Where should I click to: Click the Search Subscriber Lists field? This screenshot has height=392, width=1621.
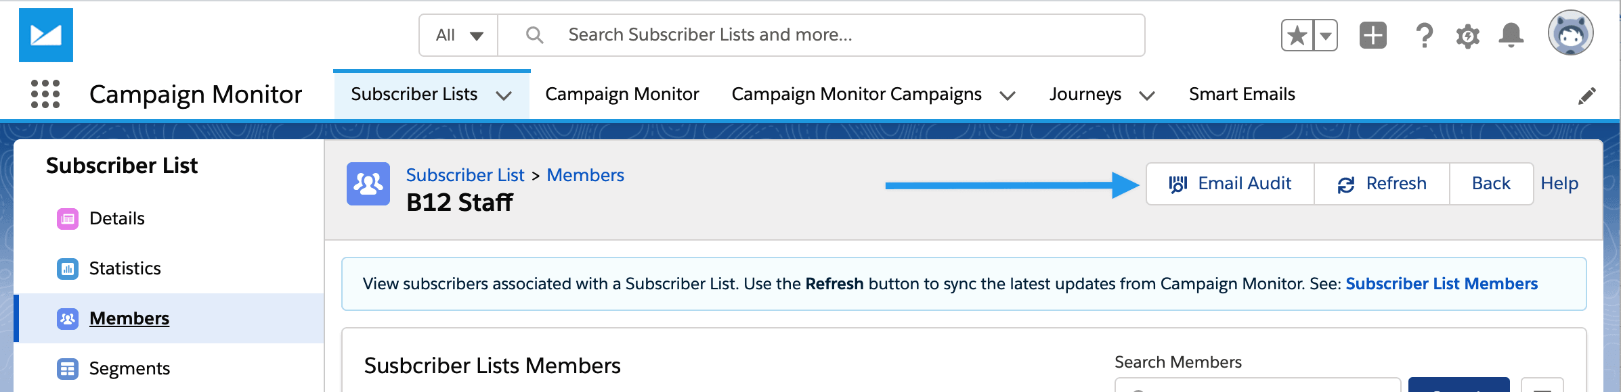pos(821,35)
